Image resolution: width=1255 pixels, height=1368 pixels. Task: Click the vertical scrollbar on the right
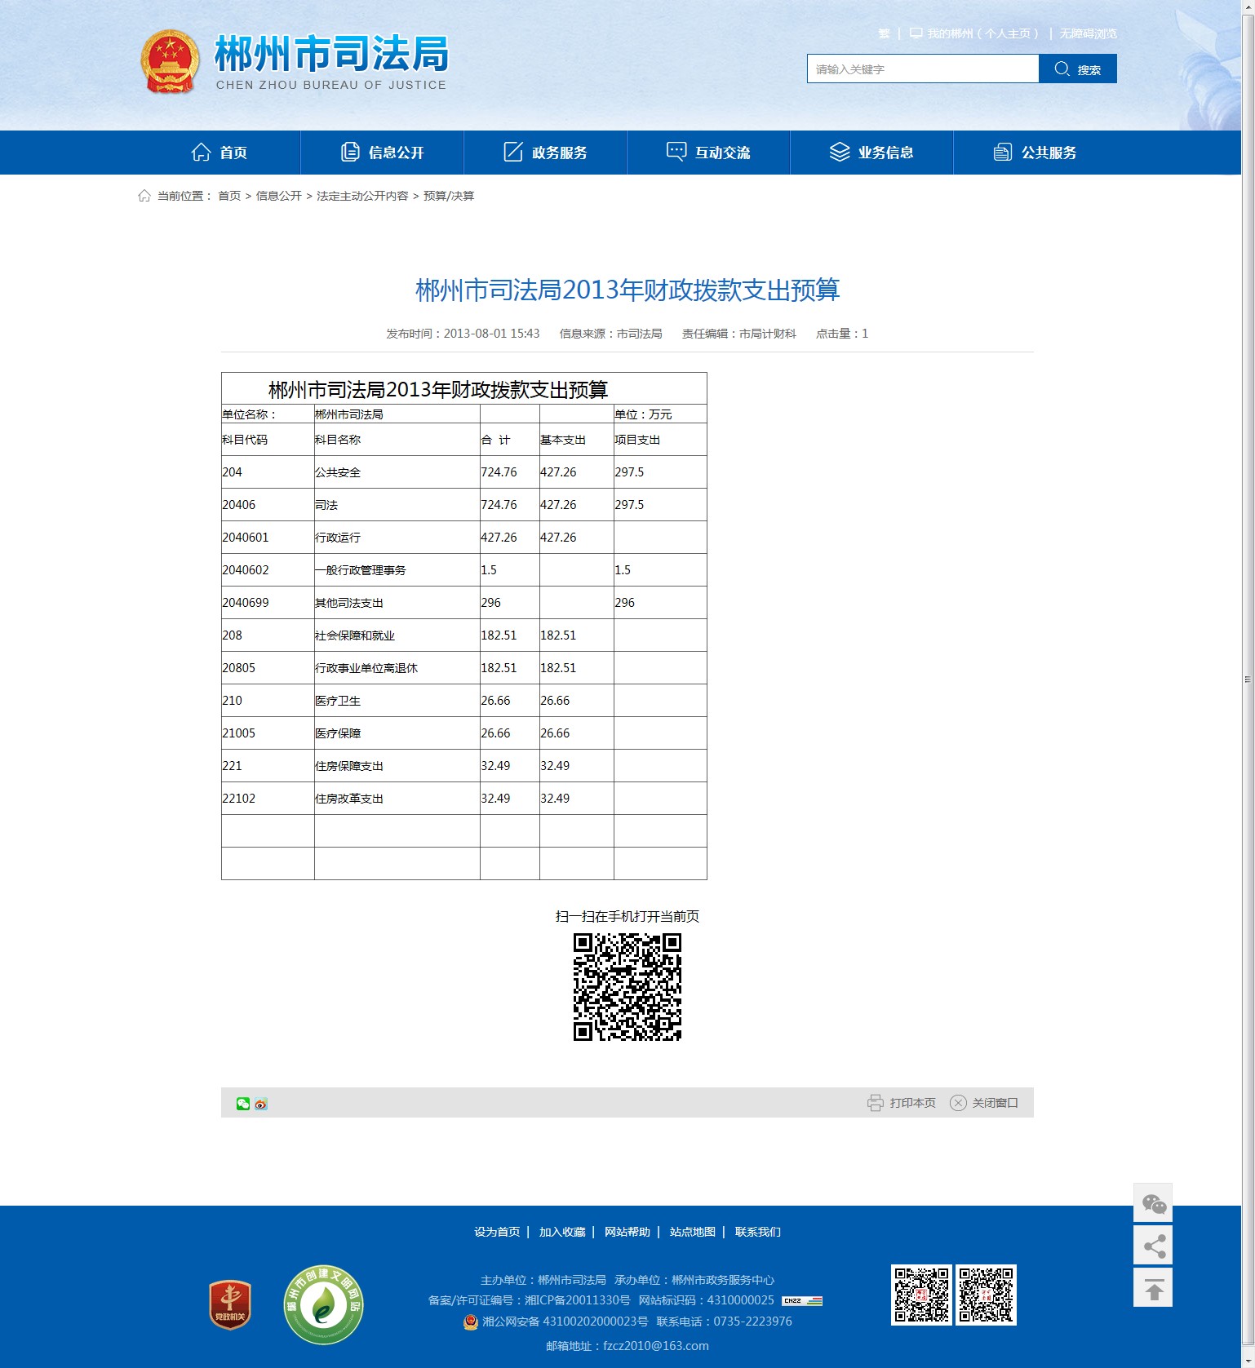tap(1248, 679)
